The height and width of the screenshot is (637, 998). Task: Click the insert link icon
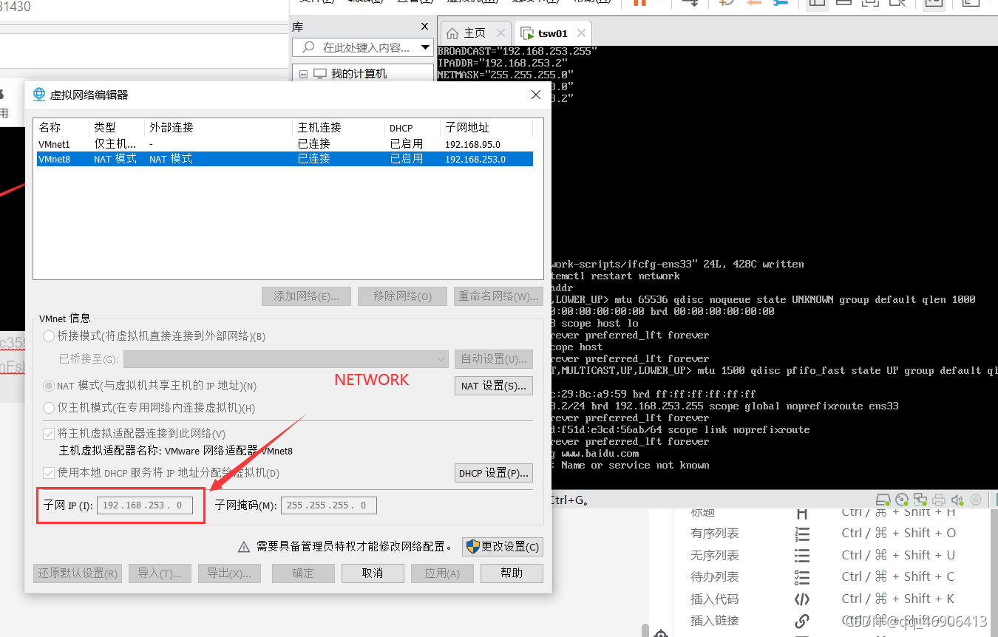coord(802,621)
